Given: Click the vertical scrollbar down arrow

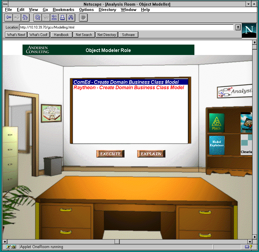Looking at the screenshot, I should coord(255,237).
